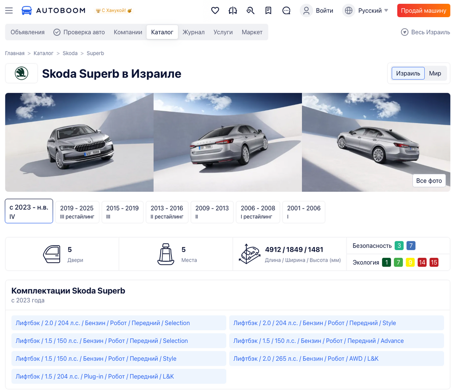Click the Skoda brand logo
This screenshot has width=457, height=392.
[21, 73]
